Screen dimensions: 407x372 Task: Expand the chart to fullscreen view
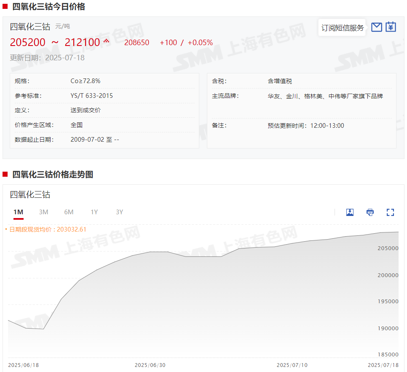[390, 212]
